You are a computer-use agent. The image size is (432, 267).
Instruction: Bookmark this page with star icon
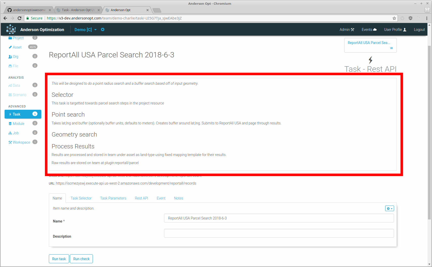click(394, 18)
